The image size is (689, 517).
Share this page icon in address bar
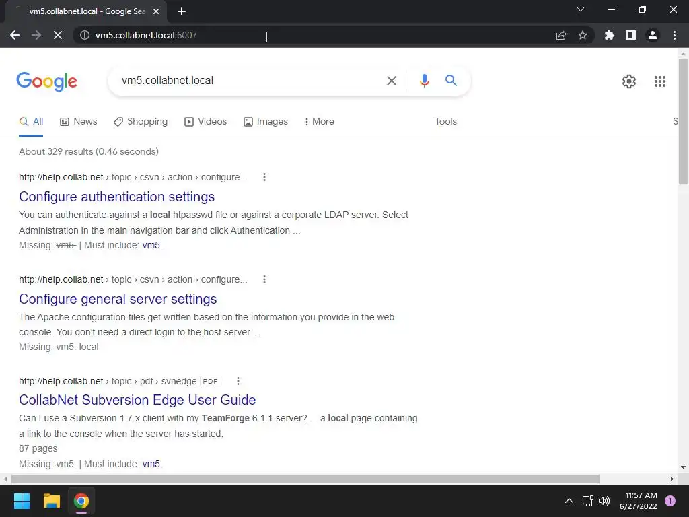(561, 35)
